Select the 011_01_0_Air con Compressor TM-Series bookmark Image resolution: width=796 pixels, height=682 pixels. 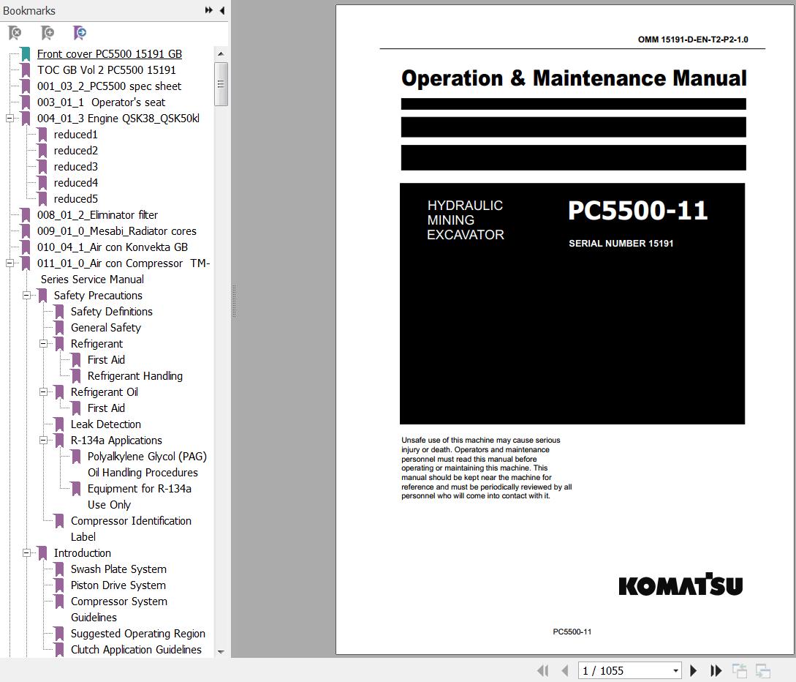click(124, 271)
